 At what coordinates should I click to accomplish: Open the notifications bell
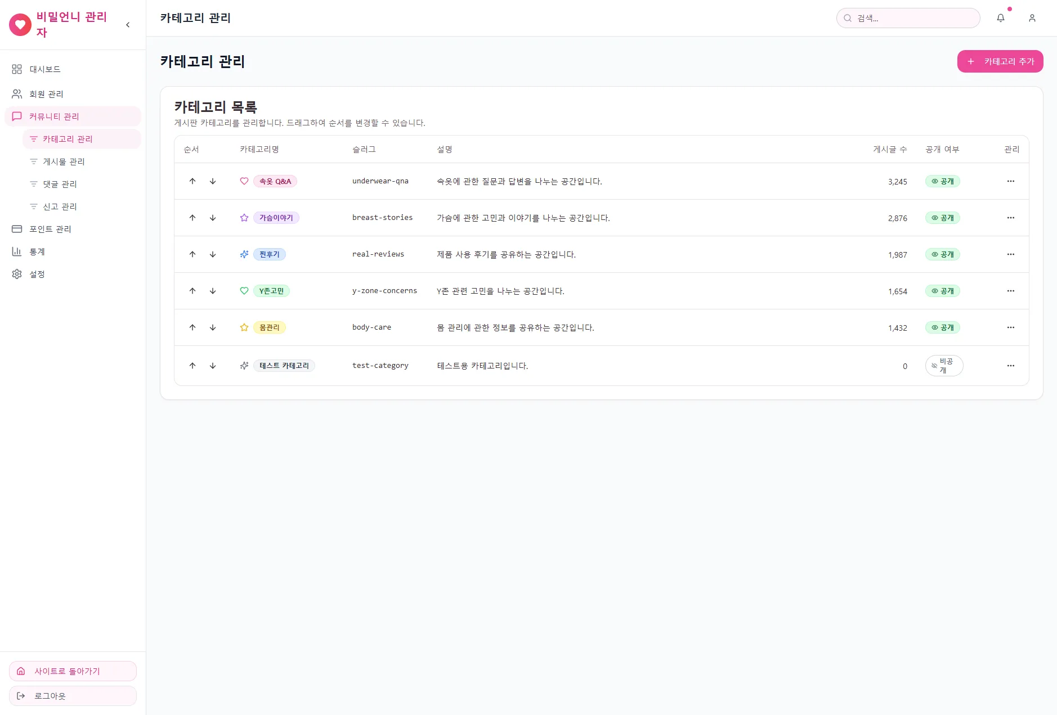pos(1001,18)
